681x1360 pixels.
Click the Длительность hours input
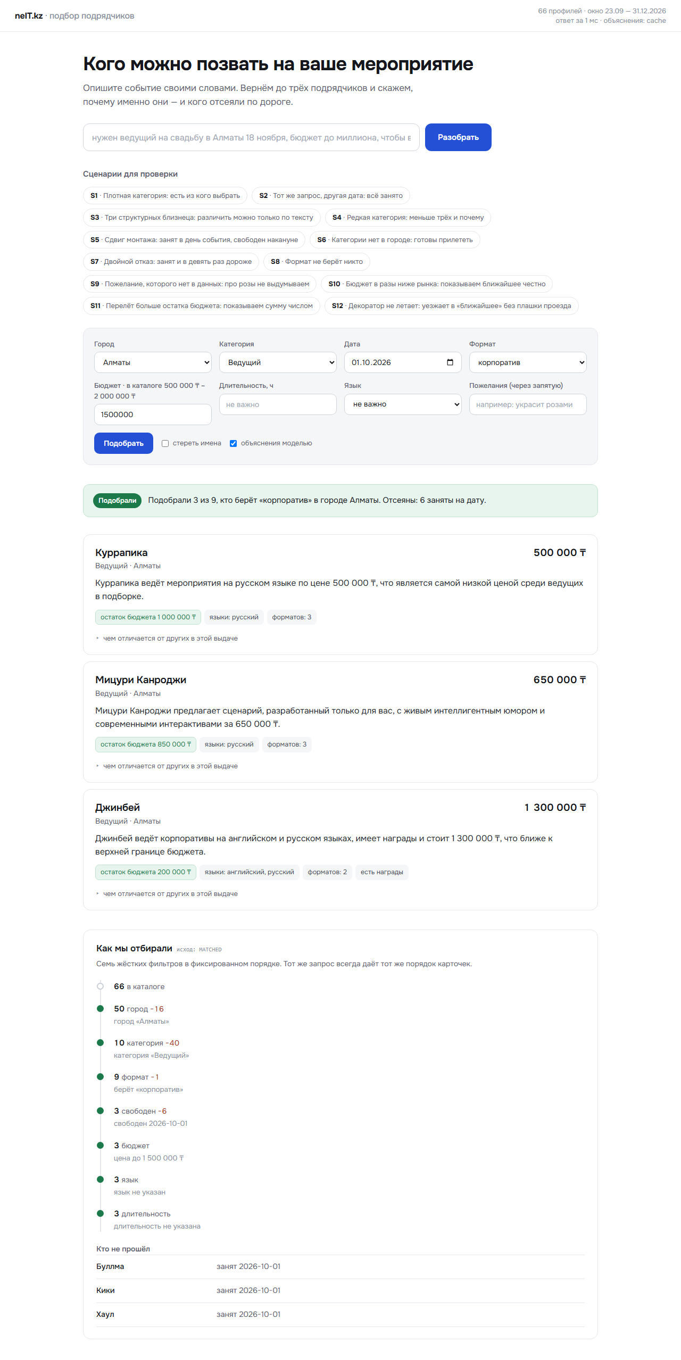click(x=278, y=404)
